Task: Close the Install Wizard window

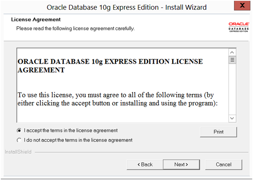Action: [242, 6]
